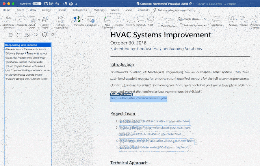Select the To-Do checkmark icon in sidebar
This screenshot has width=260, height=166.
click(44, 35)
